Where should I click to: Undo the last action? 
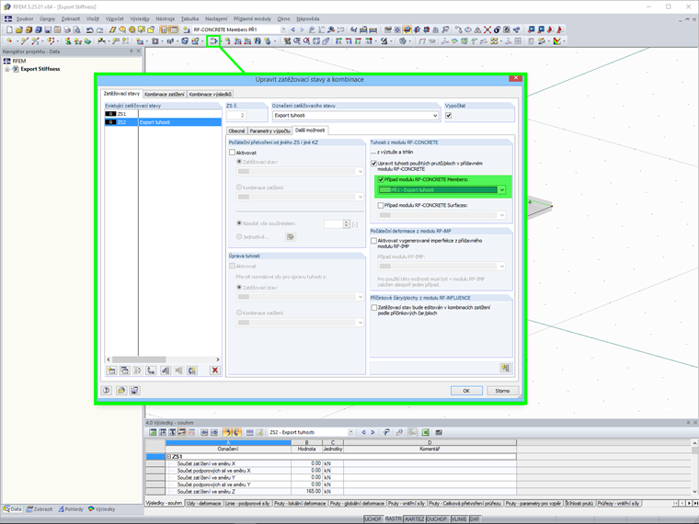89,29
